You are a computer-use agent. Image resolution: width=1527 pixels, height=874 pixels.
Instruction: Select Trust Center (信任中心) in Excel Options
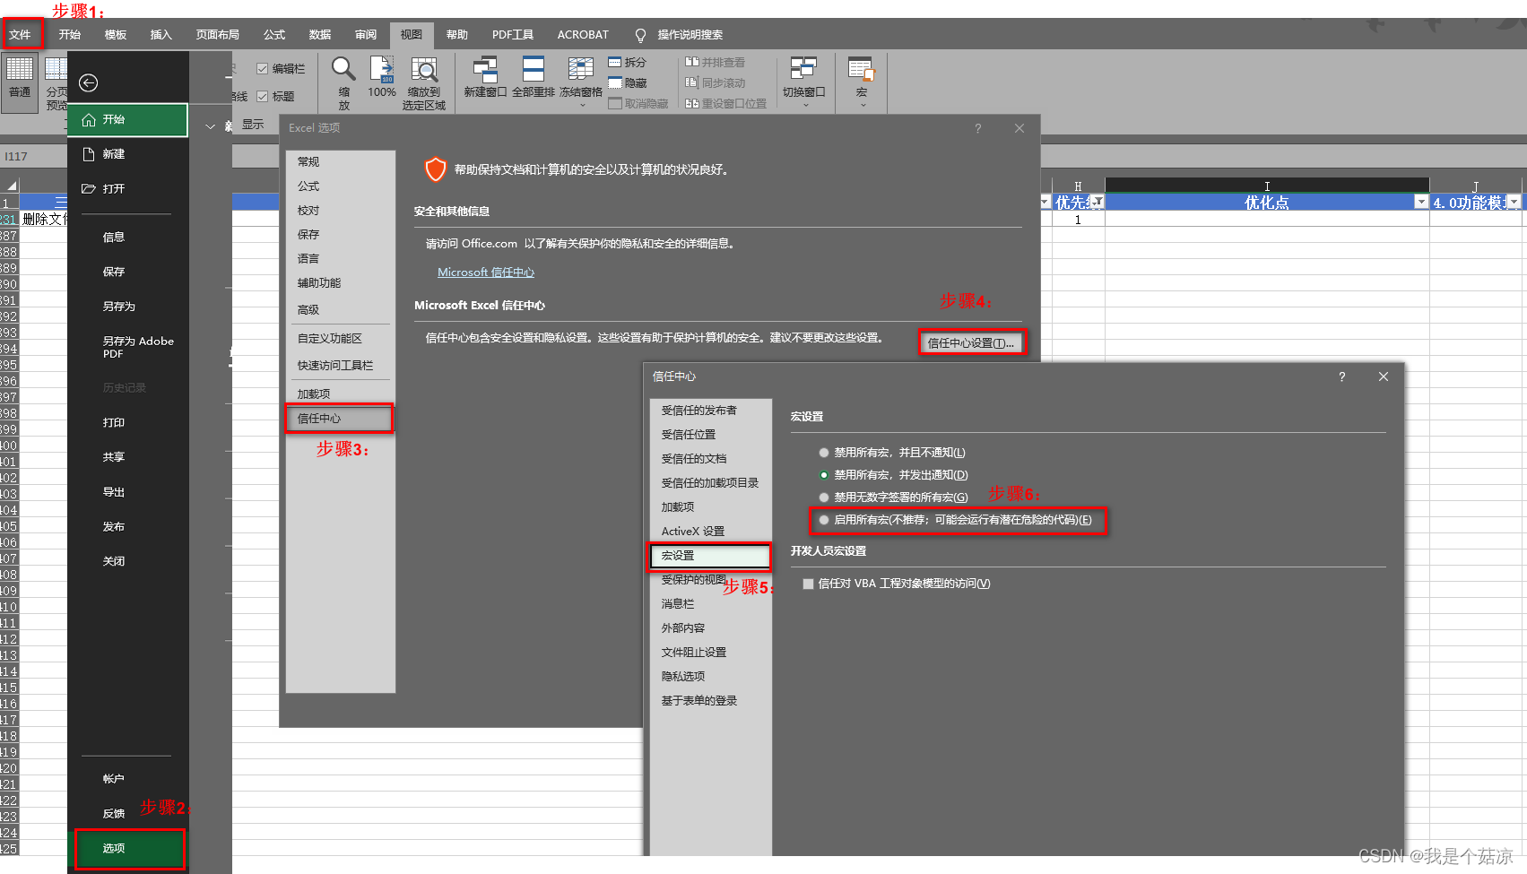(x=340, y=419)
